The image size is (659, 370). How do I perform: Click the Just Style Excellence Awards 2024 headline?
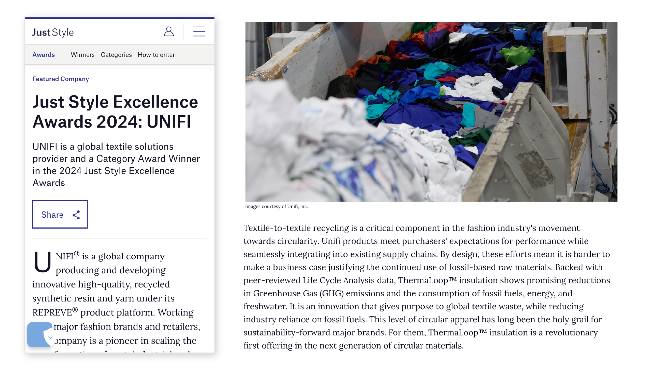(x=115, y=111)
